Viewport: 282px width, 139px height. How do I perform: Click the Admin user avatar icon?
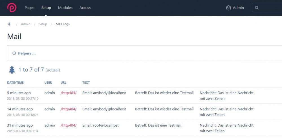(228, 8)
